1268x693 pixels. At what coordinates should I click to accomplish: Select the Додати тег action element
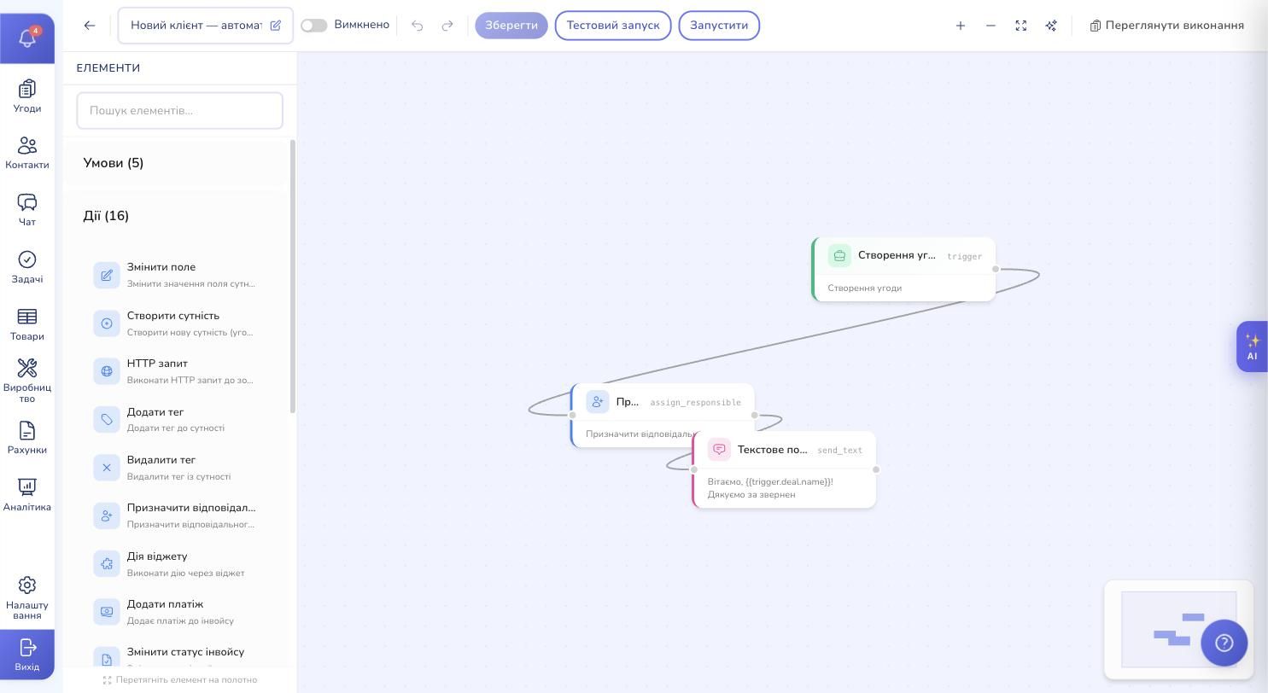point(177,419)
